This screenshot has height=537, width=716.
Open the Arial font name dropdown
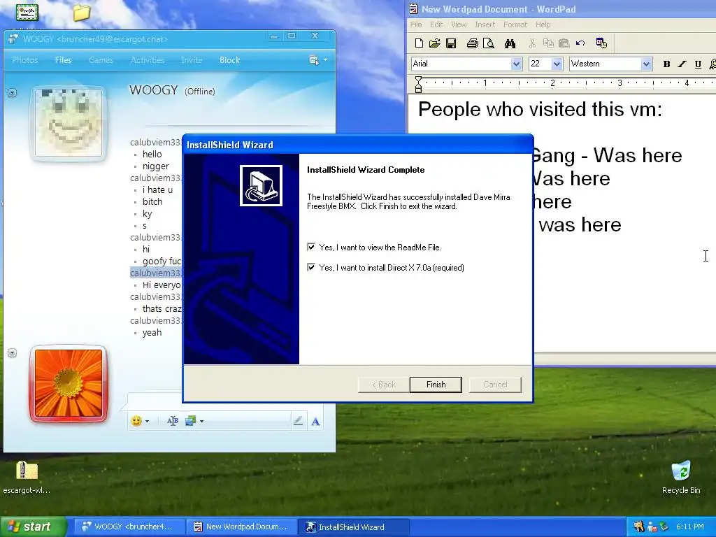coord(516,64)
